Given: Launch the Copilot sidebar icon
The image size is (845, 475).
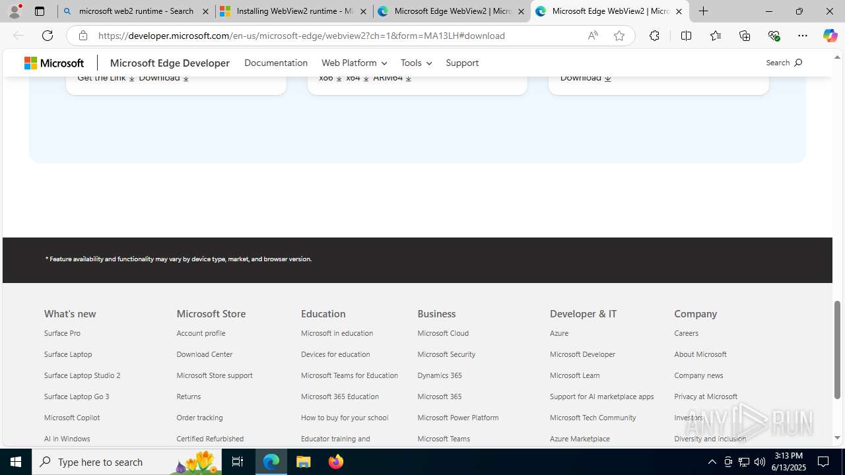Looking at the screenshot, I should point(830,36).
